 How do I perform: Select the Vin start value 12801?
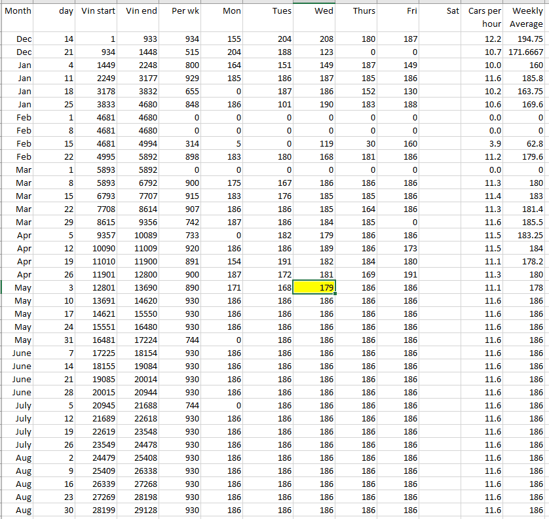pyautogui.click(x=98, y=288)
